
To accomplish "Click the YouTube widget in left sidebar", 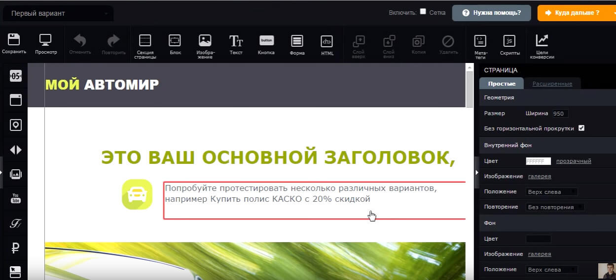I will coord(16,198).
